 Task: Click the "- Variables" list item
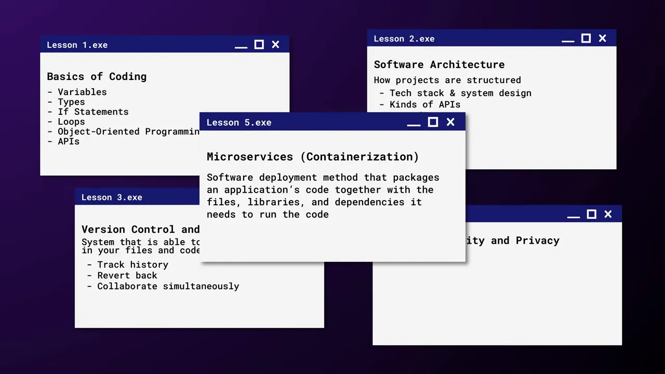[77, 92]
